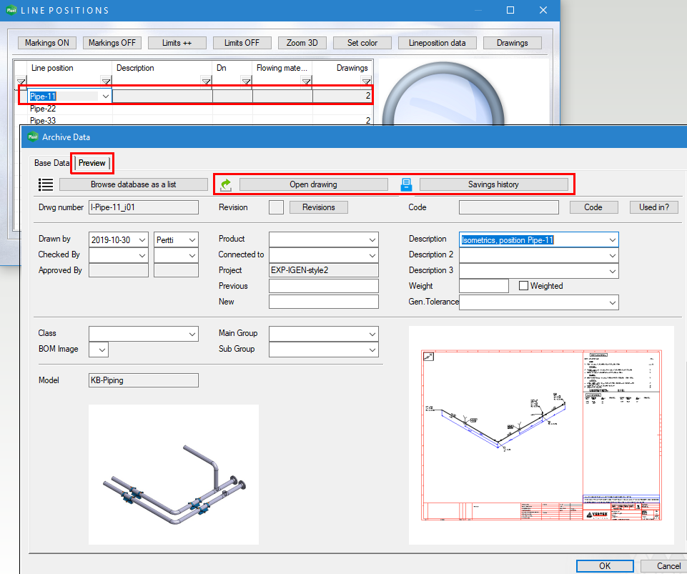687x574 pixels.
Task: Open the filter funnel on Flowing material column
Action: coord(305,81)
